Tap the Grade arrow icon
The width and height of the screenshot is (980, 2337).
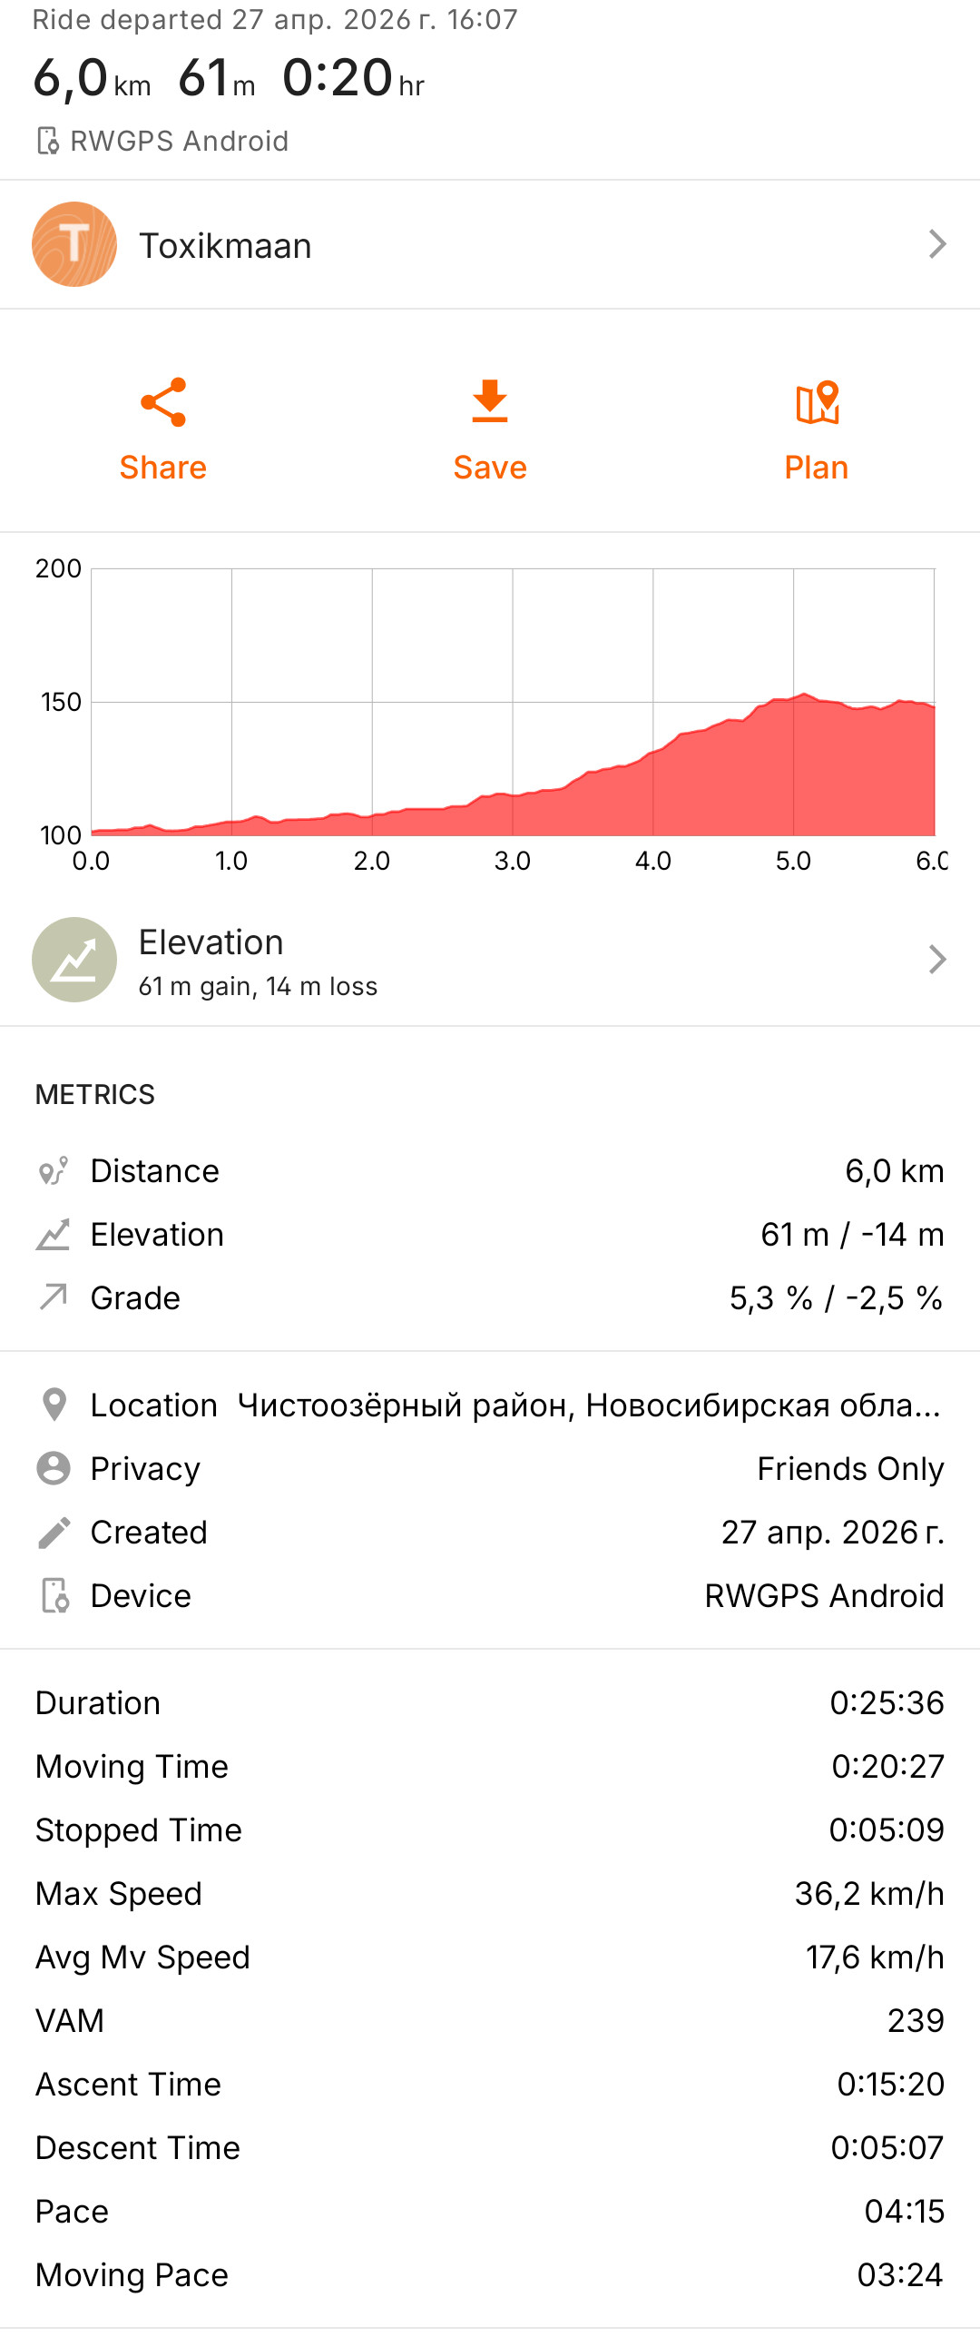(x=54, y=1297)
